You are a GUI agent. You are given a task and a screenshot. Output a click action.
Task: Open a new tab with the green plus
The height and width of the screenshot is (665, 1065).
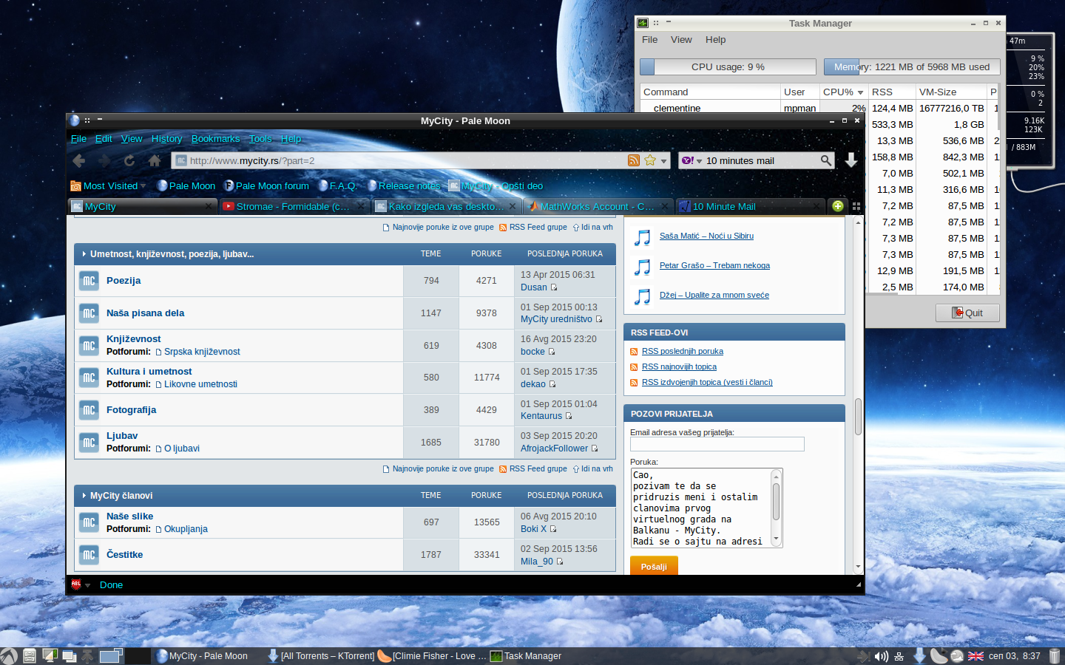point(838,206)
